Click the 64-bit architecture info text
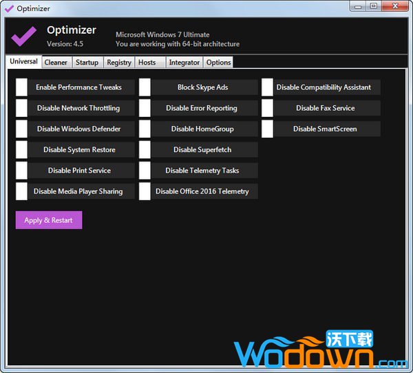413x373 pixels. click(178, 44)
